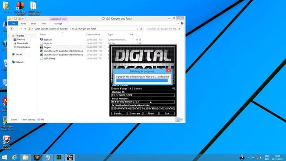Open the Share ribbon tab
Viewport: 286px width, 161px height.
pos(34,24)
